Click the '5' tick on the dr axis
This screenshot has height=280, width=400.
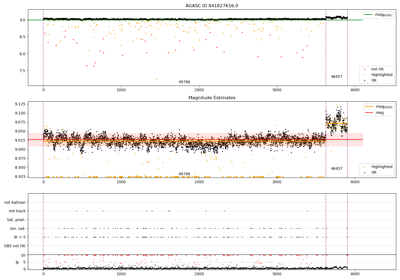point(25,262)
